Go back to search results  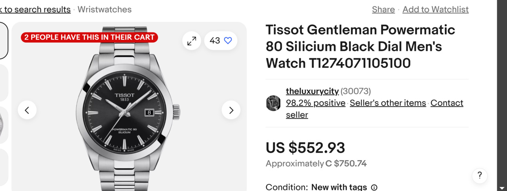[x=35, y=9]
